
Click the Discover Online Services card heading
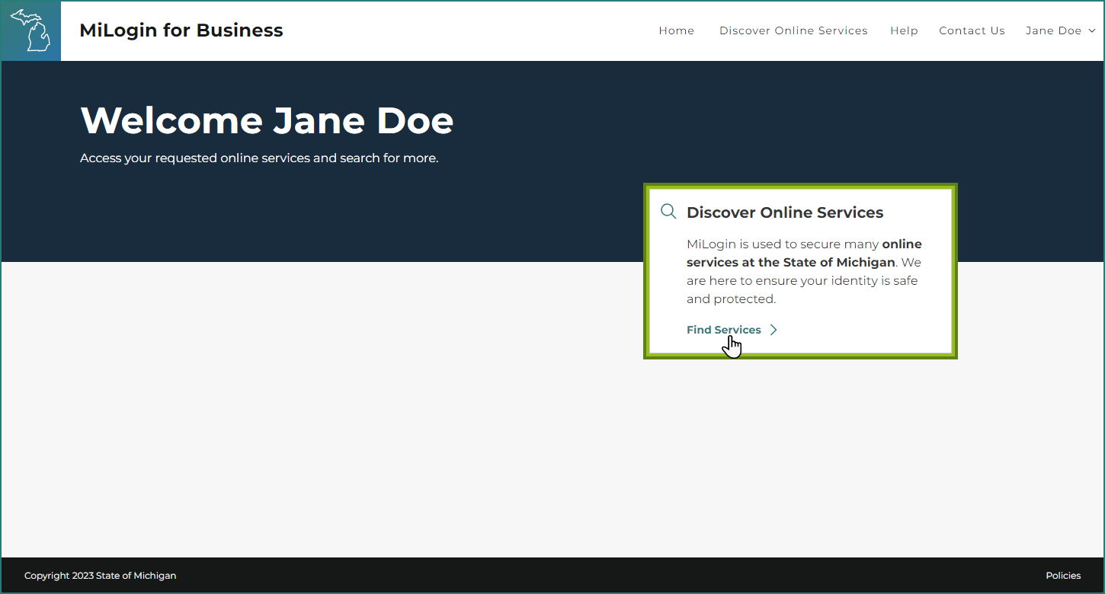[785, 212]
